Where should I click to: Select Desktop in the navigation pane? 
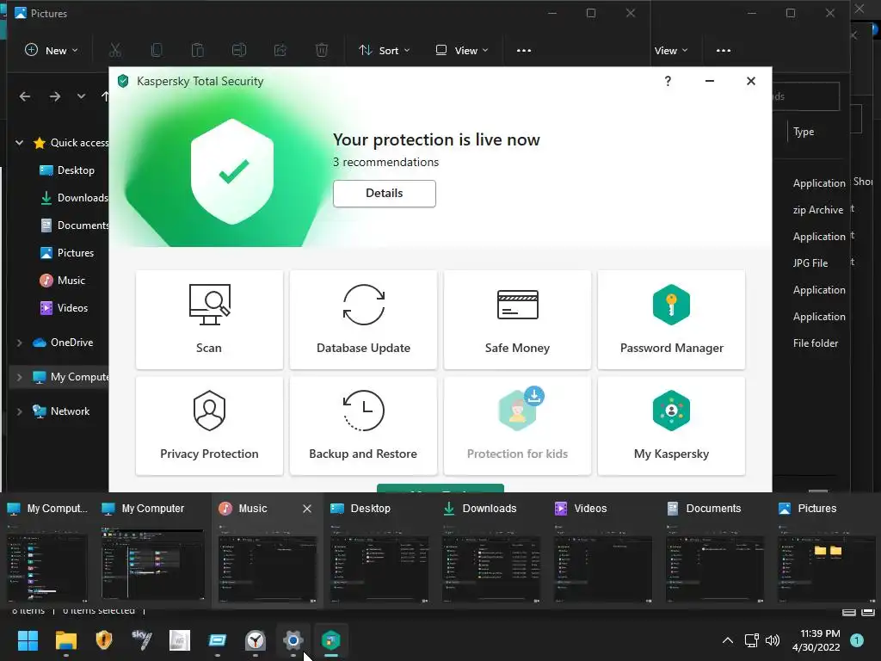[x=67, y=170]
